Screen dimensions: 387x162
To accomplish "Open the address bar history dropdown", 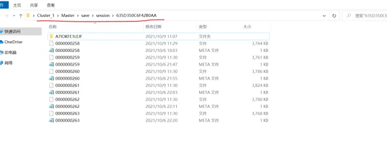I will (324, 16).
